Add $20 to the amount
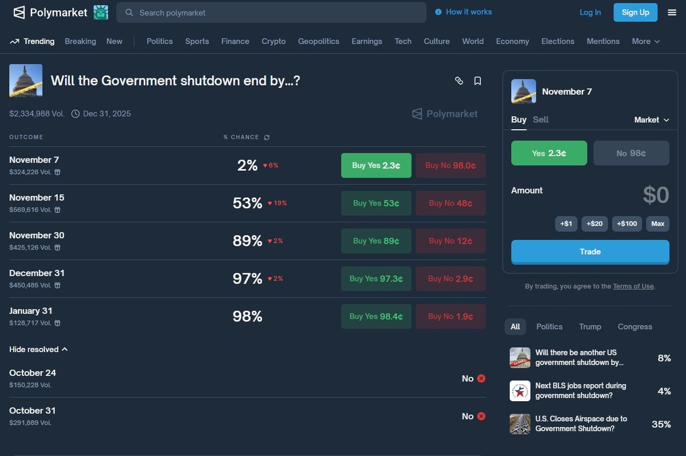Screen dimensions: 686x456 [595, 223]
